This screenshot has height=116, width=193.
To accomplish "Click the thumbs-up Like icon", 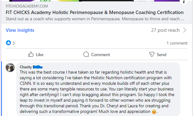I will tap(31, 54).
